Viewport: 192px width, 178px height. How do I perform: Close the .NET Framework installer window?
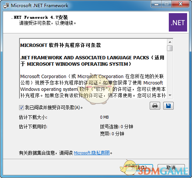pyautogui.click(x=180, y=4)
